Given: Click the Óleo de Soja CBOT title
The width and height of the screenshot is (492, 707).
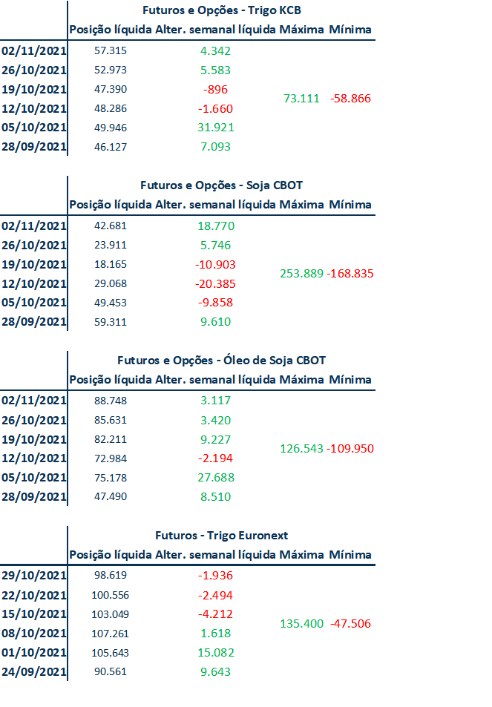Looking at the screenshot, I should (221, 361).
